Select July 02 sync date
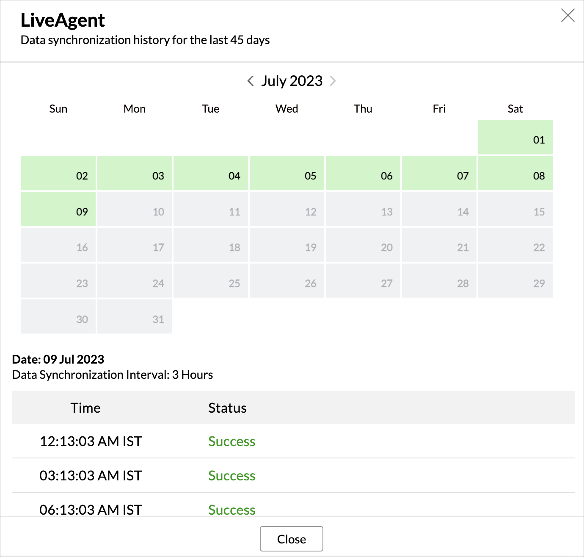 tap(58, 174)
